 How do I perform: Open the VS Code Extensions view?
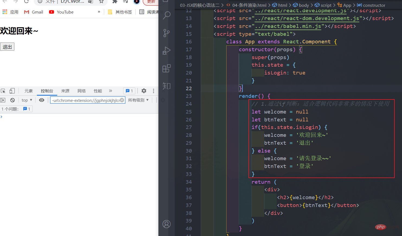[167, 69]
